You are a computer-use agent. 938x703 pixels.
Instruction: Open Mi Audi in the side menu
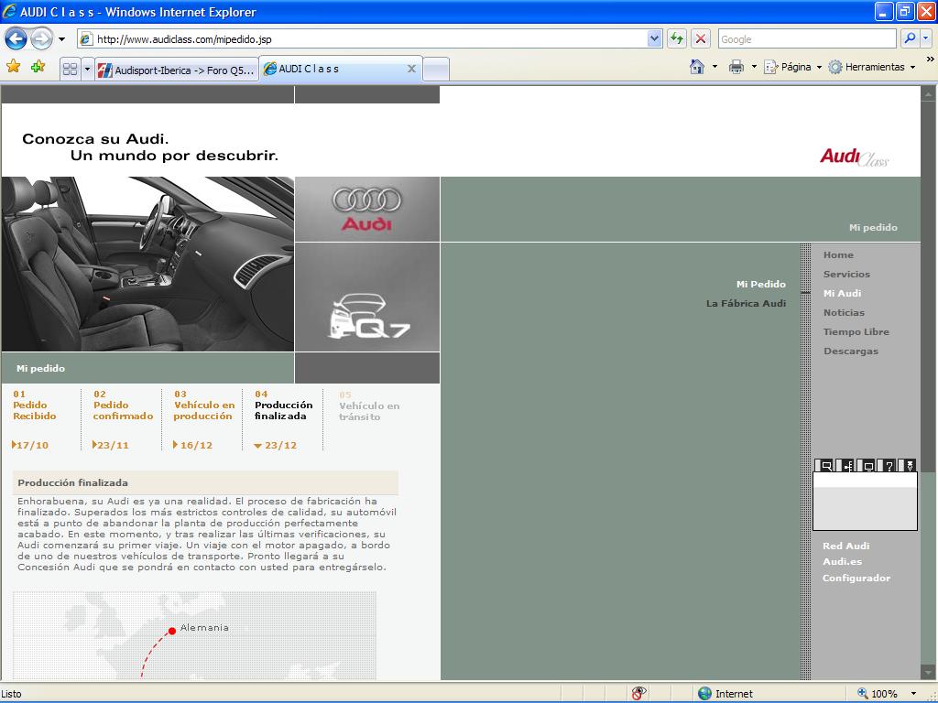tap(843, 293)
